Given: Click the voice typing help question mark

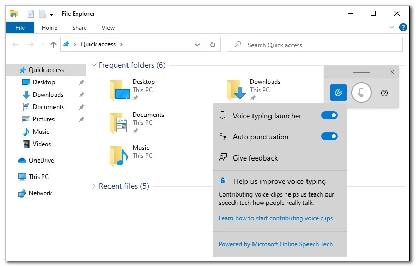Looking at the screenshot, I should 384,93.
